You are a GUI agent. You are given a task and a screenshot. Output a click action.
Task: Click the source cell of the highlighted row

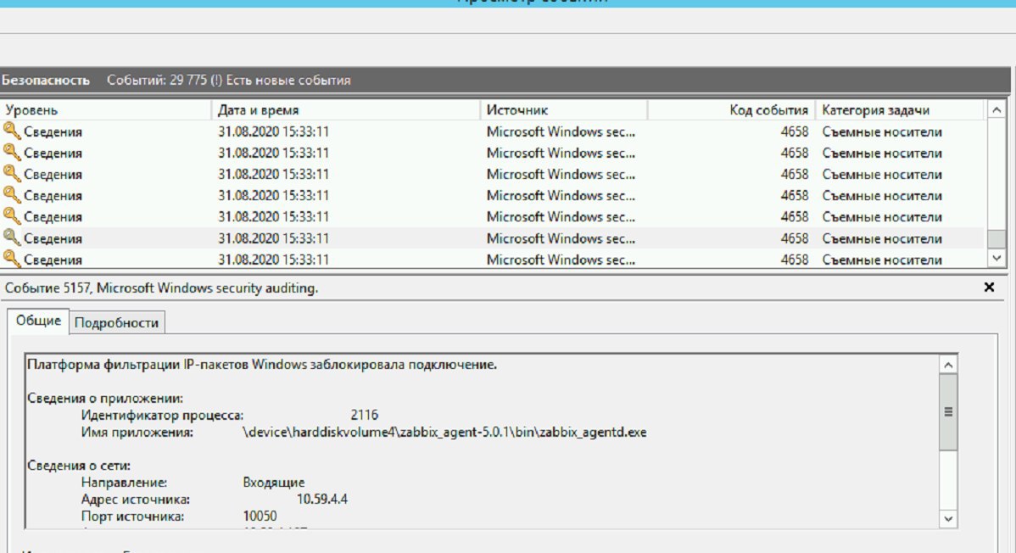pos(561,238)
